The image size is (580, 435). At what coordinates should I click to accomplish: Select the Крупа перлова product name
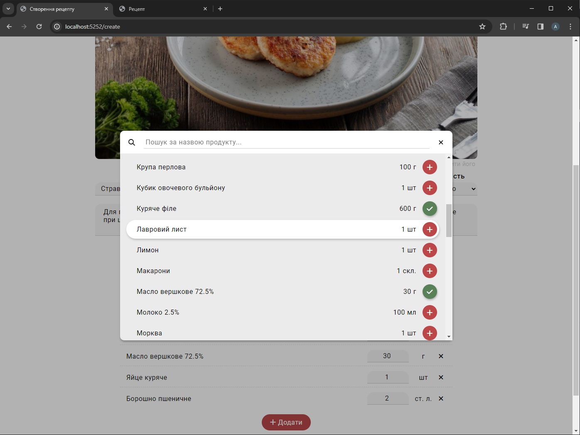[161, 167]
